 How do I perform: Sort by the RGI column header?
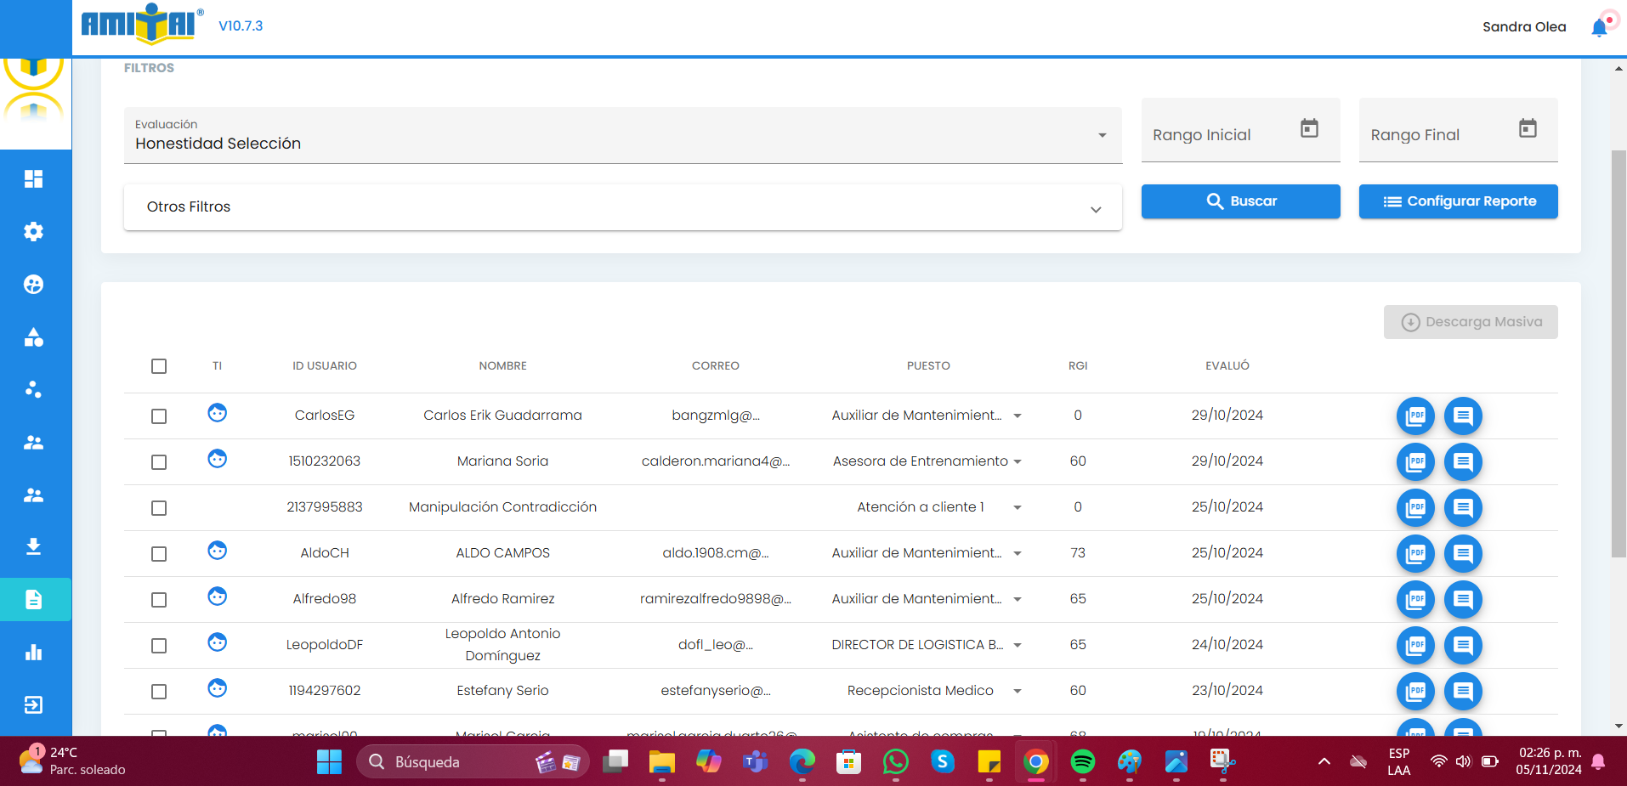point(1078,366)
